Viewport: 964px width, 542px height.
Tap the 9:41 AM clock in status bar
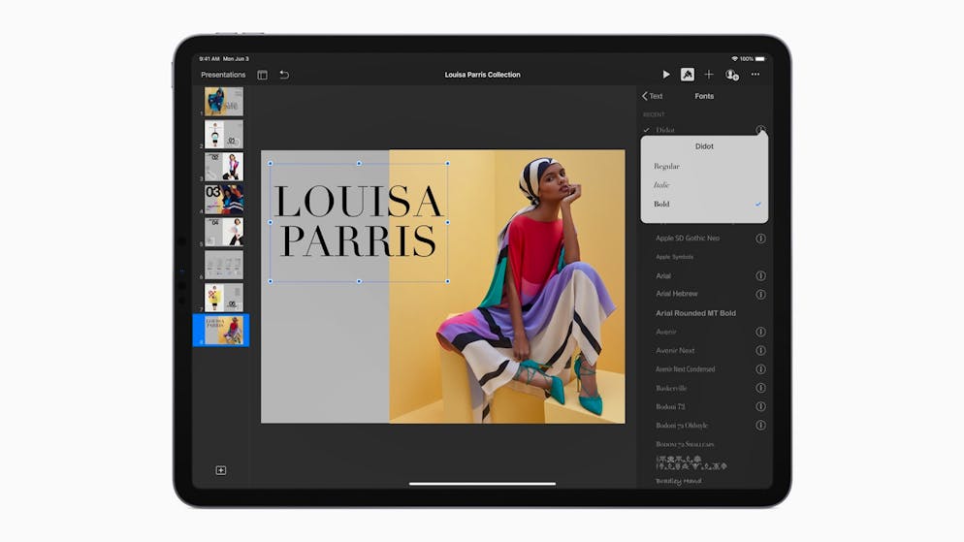point(209,59)
